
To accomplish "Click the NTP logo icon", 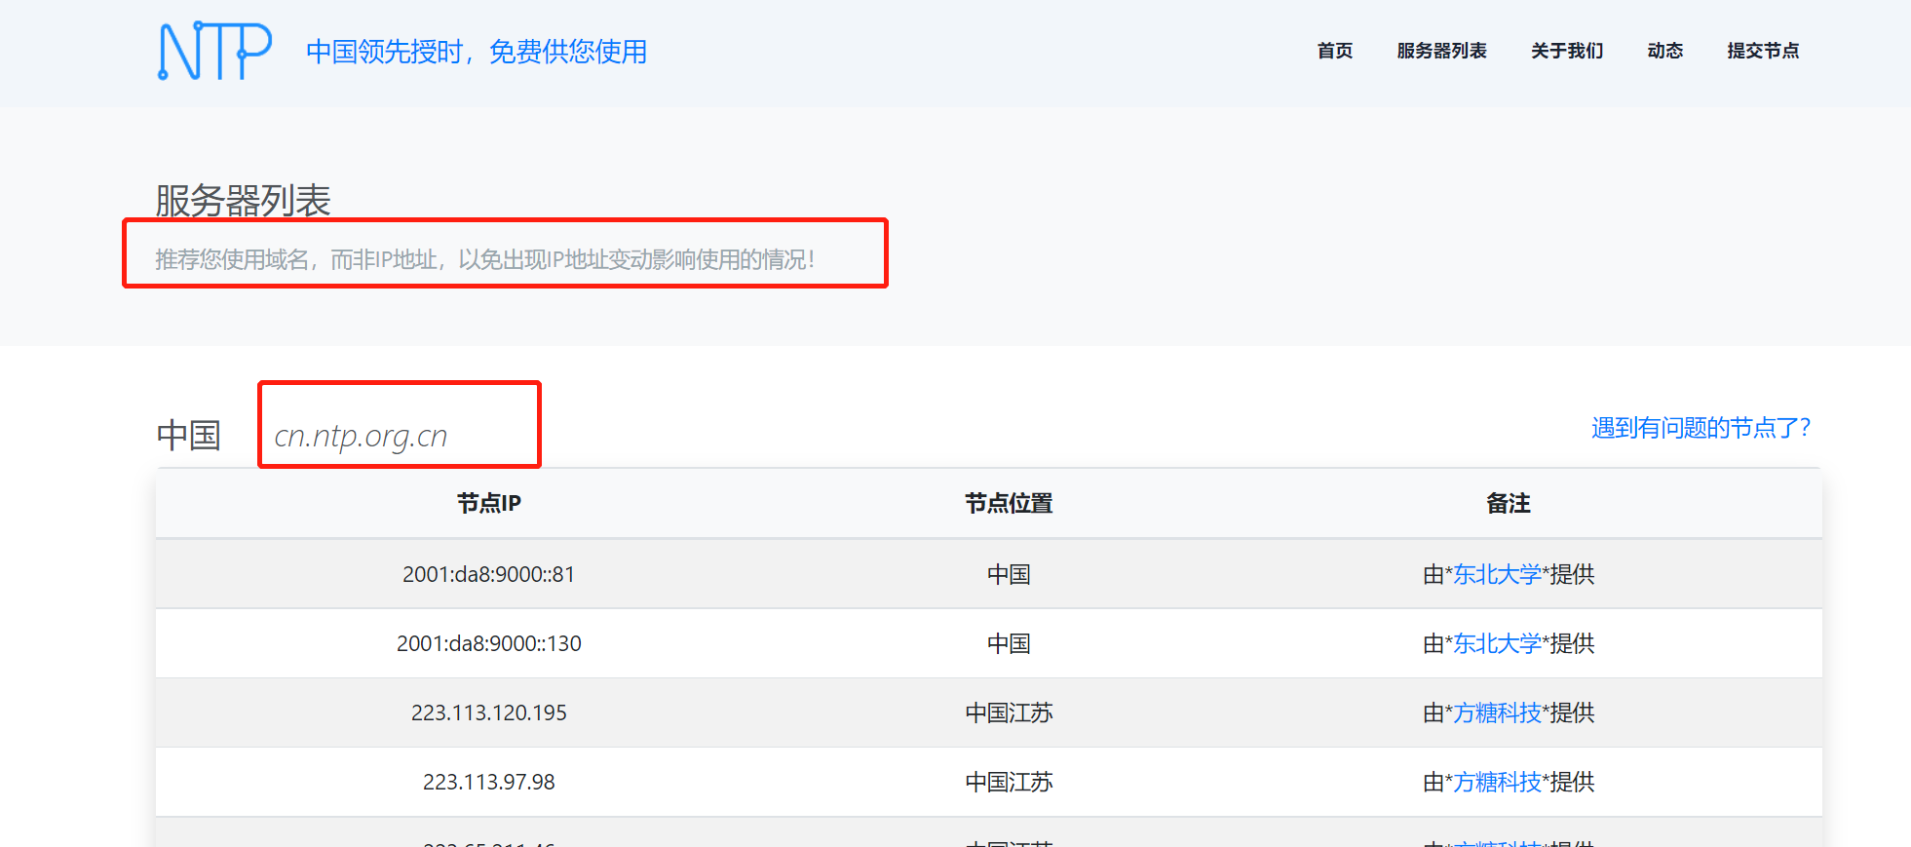I will (214, 51).
